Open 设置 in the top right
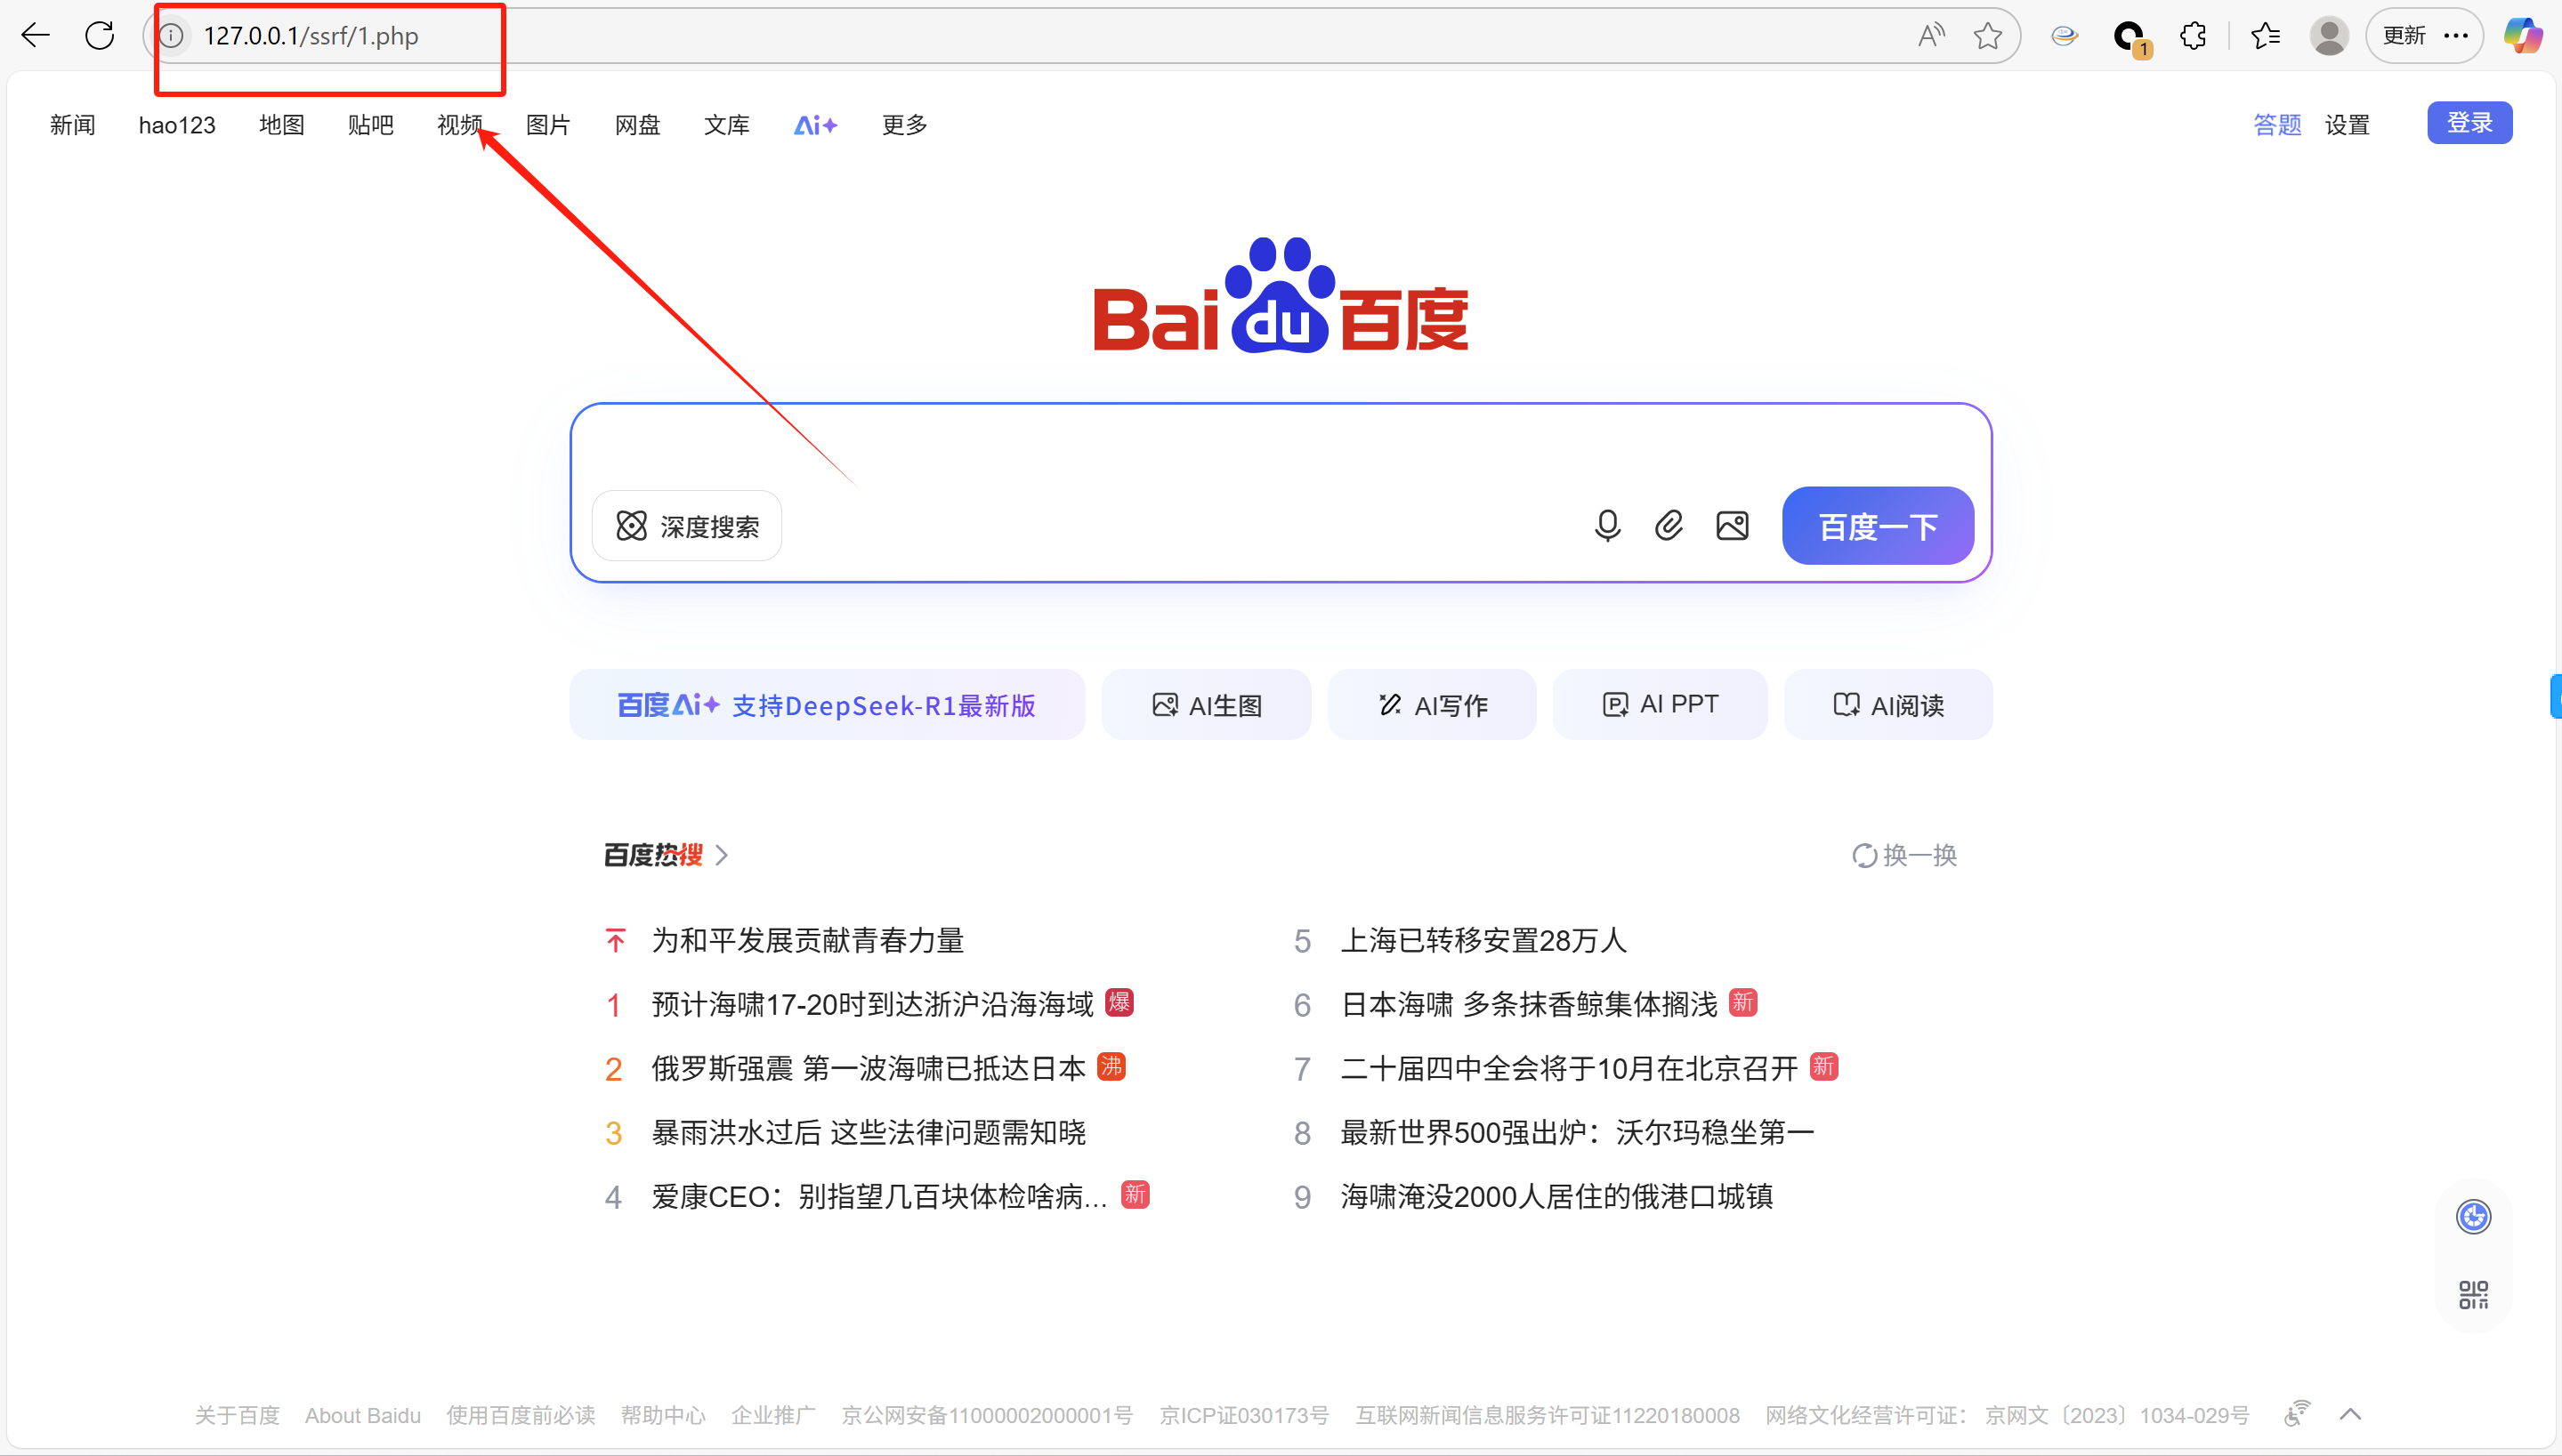Viewport: 2562px width, 1456px height. coord(2347,125)
